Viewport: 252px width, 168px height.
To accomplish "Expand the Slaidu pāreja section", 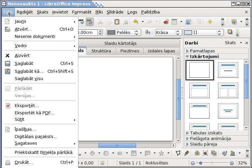I will [x=216, y=144].
